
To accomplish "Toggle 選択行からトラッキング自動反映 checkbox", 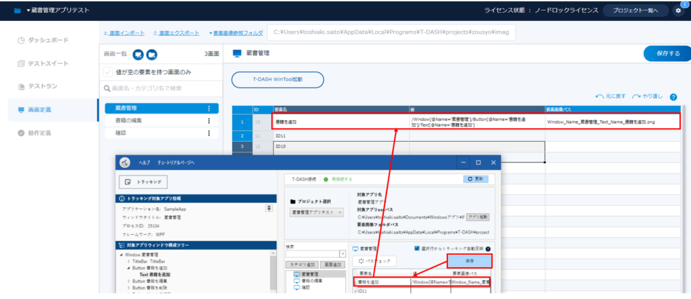I will point(416,248).
